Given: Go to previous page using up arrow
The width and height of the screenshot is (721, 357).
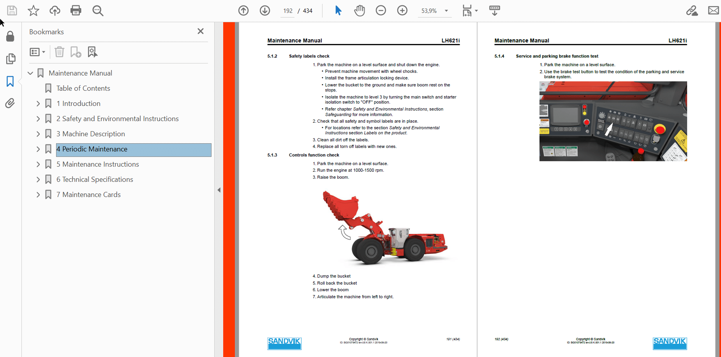Looking at the screenshot, I should coord(243,11).
